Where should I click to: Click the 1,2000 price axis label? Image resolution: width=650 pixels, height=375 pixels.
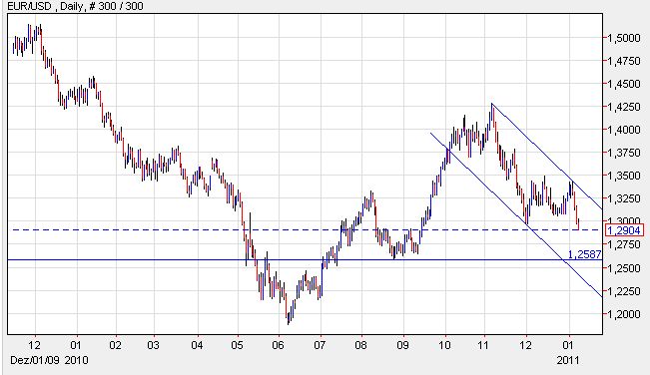pyautogui.click(x=624, y=314)
